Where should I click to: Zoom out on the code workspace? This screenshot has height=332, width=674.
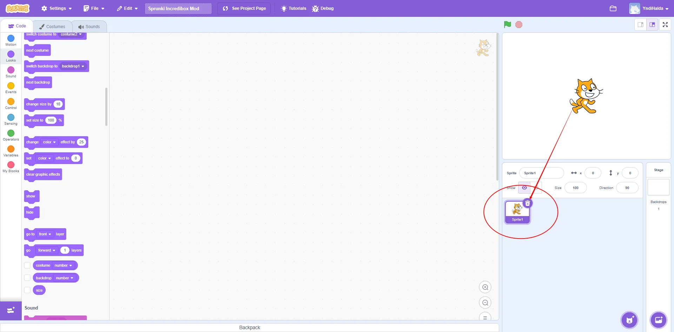coord(485,303)
